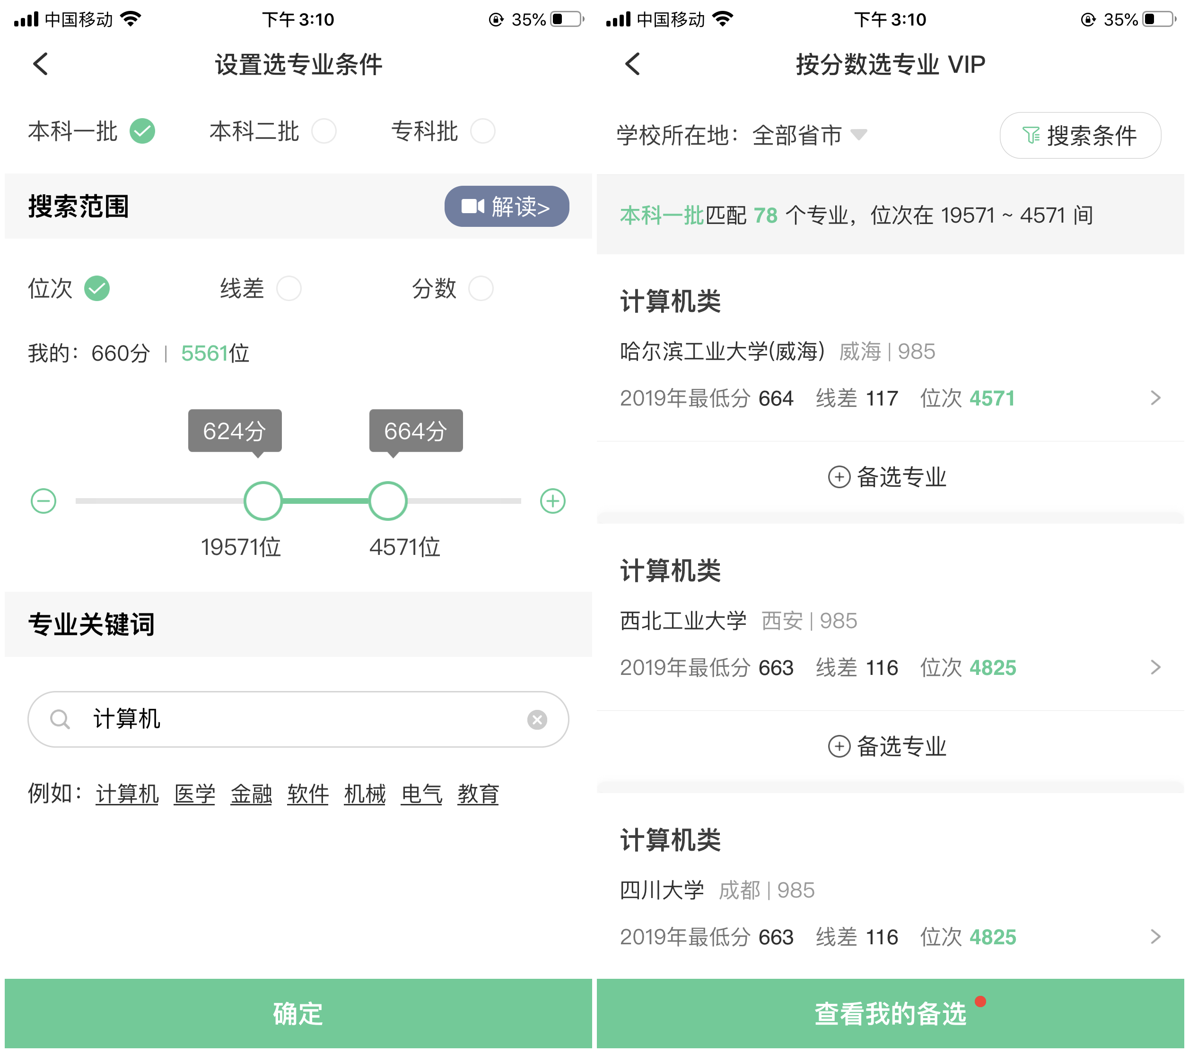Click the minus icon on range slider
The width and height of the screenshot is (1189, 1053).
[x=44, y=501]
